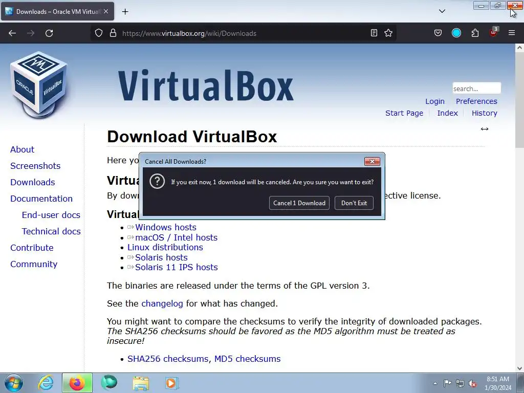The height and width of the screenshot is (393, 524).
Task: Open Documentation in the sidebar
Action: pyautogui.click(x=41, y=199)
